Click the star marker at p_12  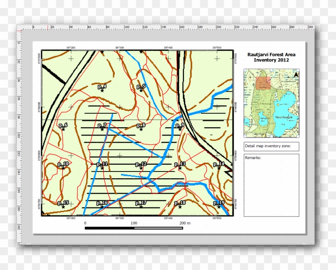point(141,168)
